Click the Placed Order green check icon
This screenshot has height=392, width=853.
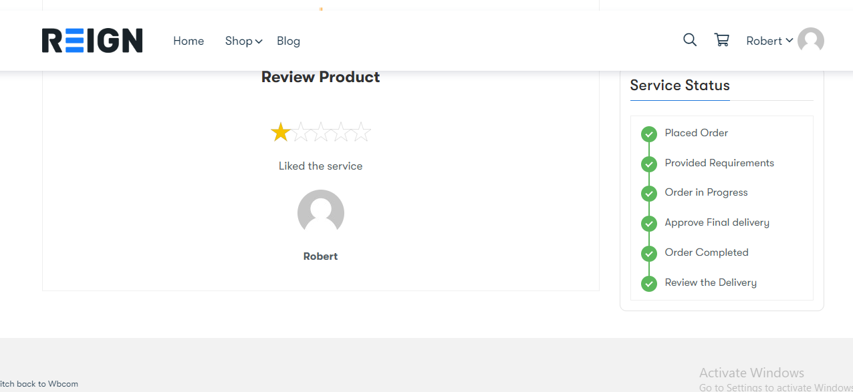click(648, 134)
